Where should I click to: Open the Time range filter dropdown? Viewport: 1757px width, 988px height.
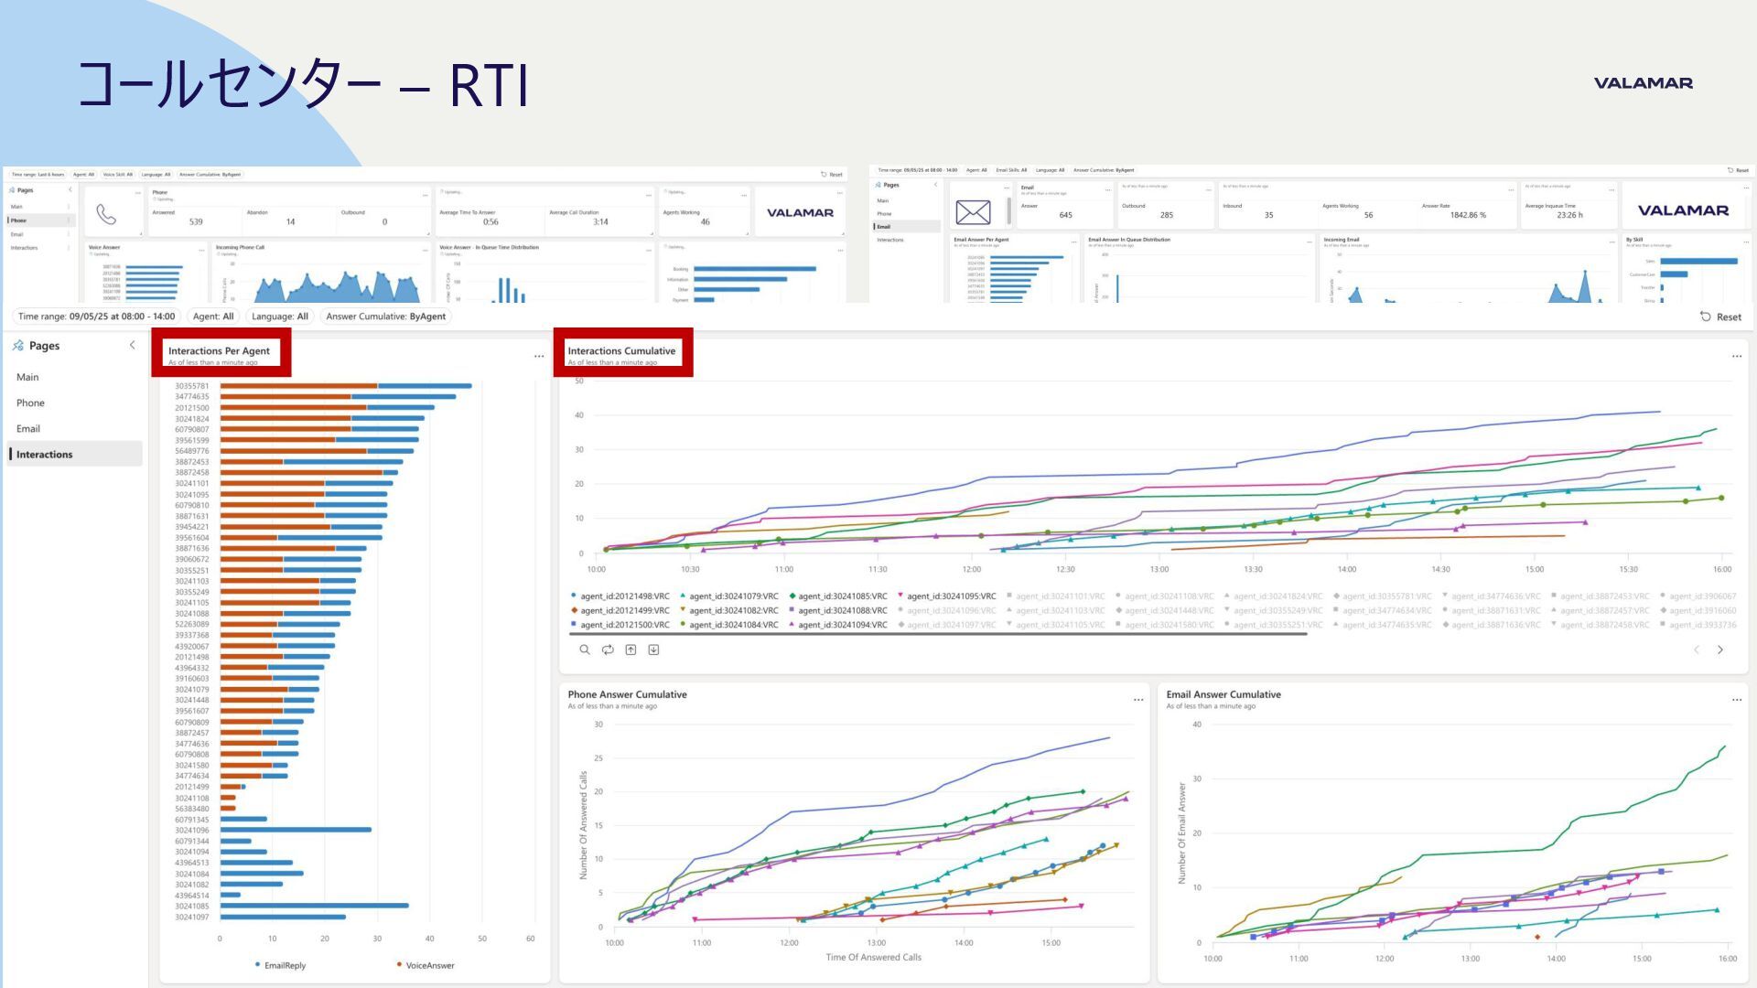tap(96, 317)
